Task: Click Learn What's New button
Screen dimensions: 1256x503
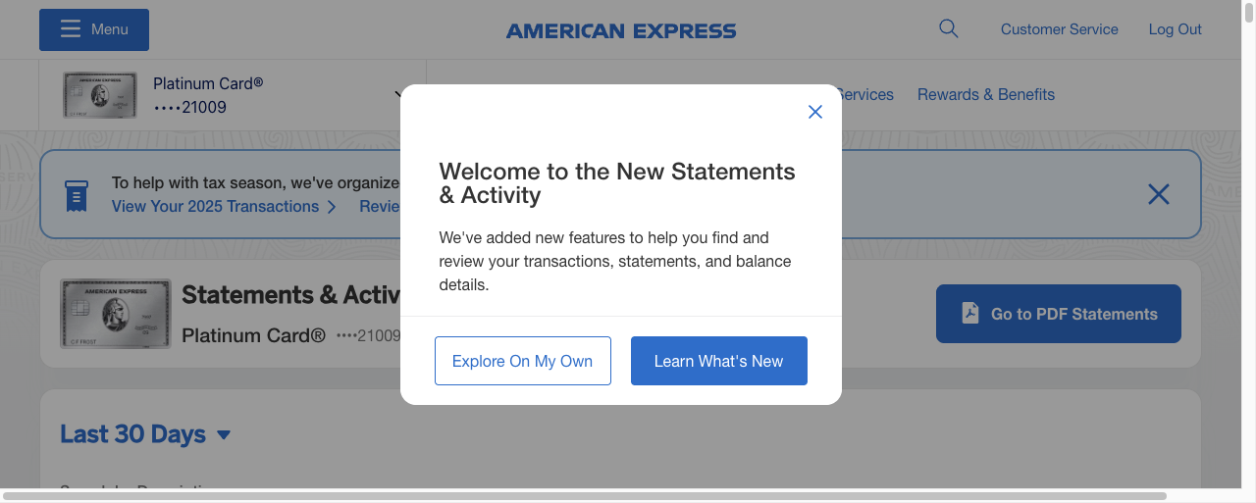Action: 718,361
